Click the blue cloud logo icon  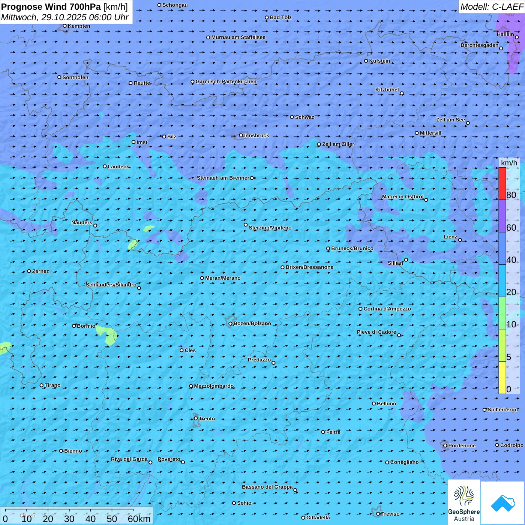[x=503, y=503]
